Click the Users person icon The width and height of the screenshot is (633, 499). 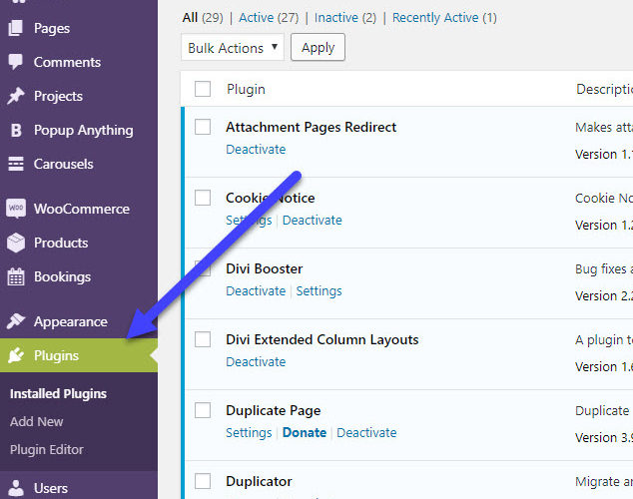(x=15, y=488)
